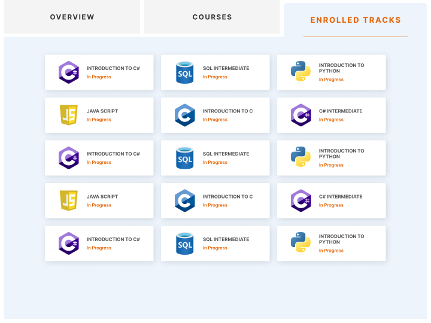The width and height of the screenshot is (431, 323).
Task: Click the Python logo in the bottom row
Action: 301,242
